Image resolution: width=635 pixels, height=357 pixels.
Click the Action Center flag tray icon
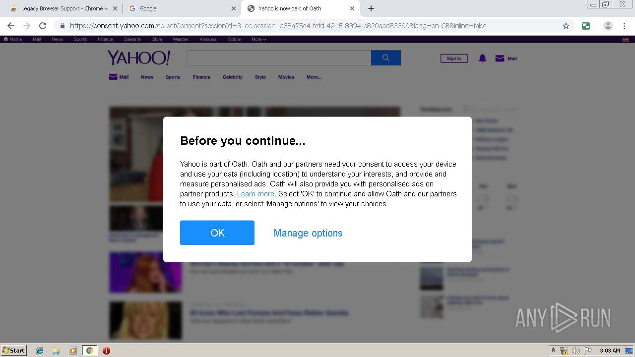tap(588, 351)
